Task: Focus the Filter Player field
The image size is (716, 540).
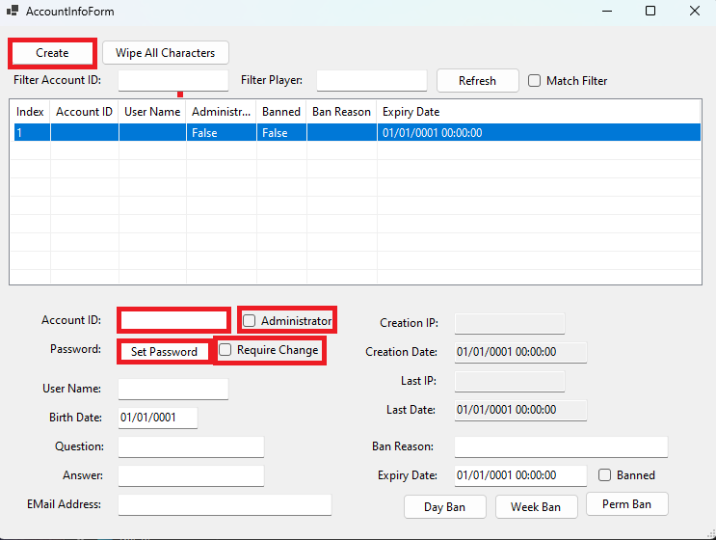Action: (x=372, y=80)
